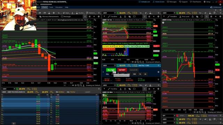Select Trendline tool on bottom middle chart
223x125 pixels.
(x=113, y=89)
